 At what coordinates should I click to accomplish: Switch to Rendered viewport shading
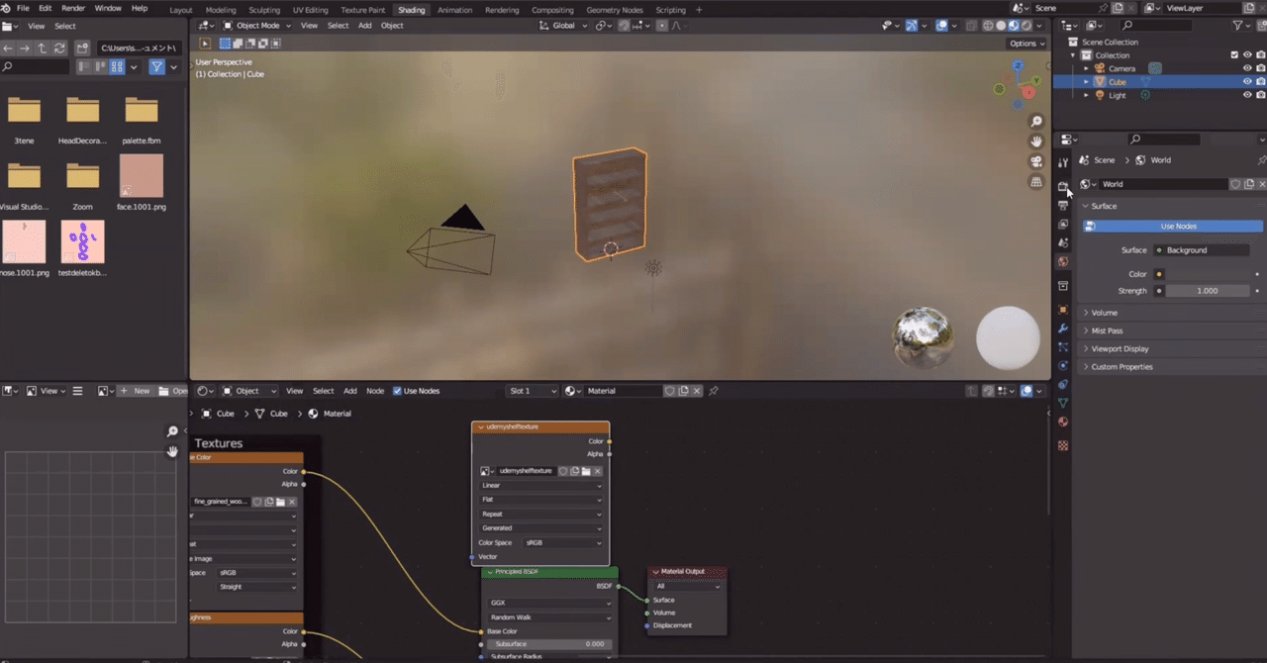click(x=1026, y=26)
